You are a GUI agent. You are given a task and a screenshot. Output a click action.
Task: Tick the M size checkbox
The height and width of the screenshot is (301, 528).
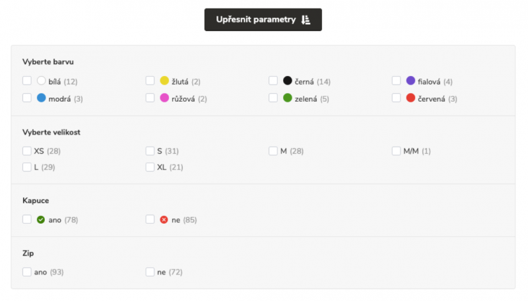click(273, 151)
